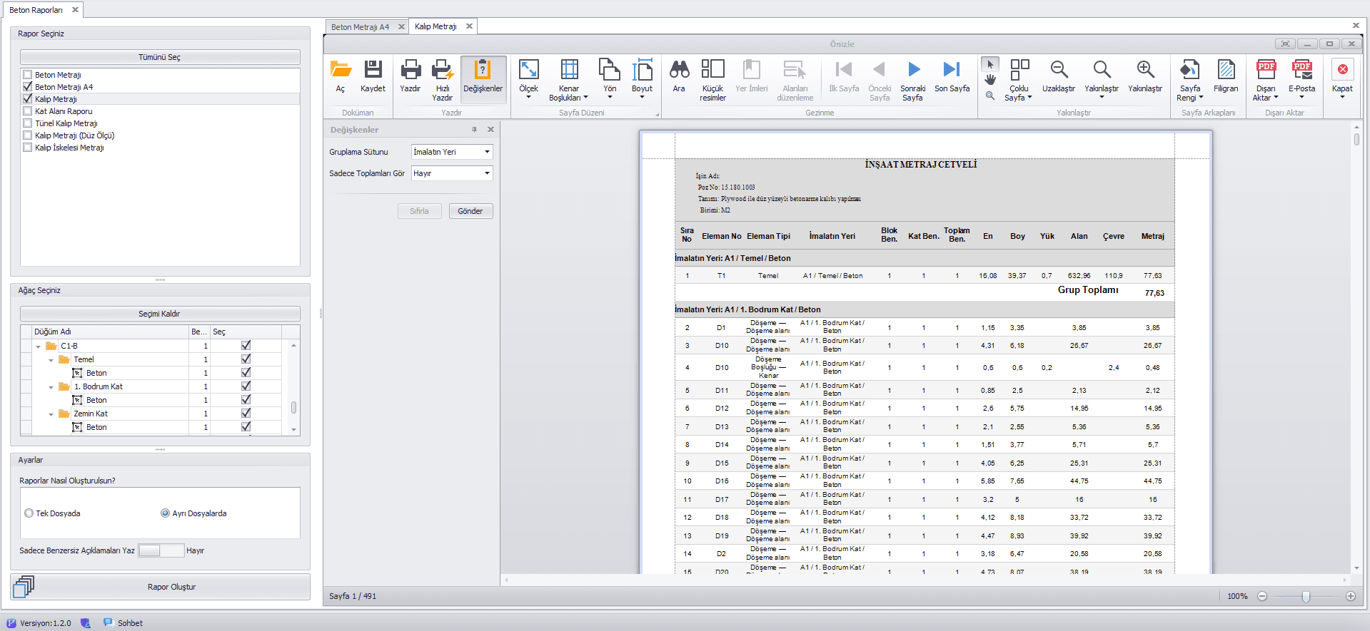Select the mouse pointer tool
Image resolution: width=1370 pixels, height=631 pixels.
click(990, 64)
